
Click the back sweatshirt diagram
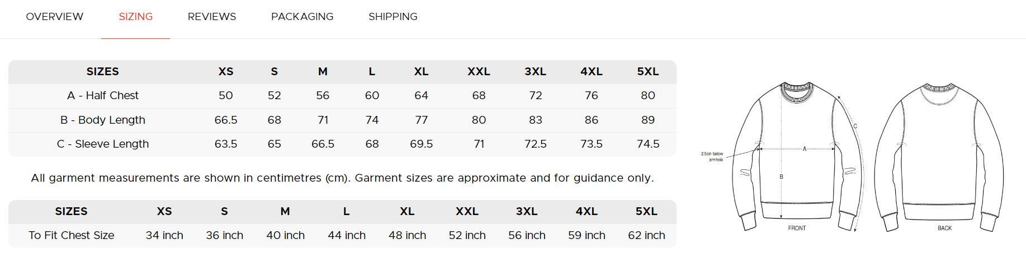point(939,156)
